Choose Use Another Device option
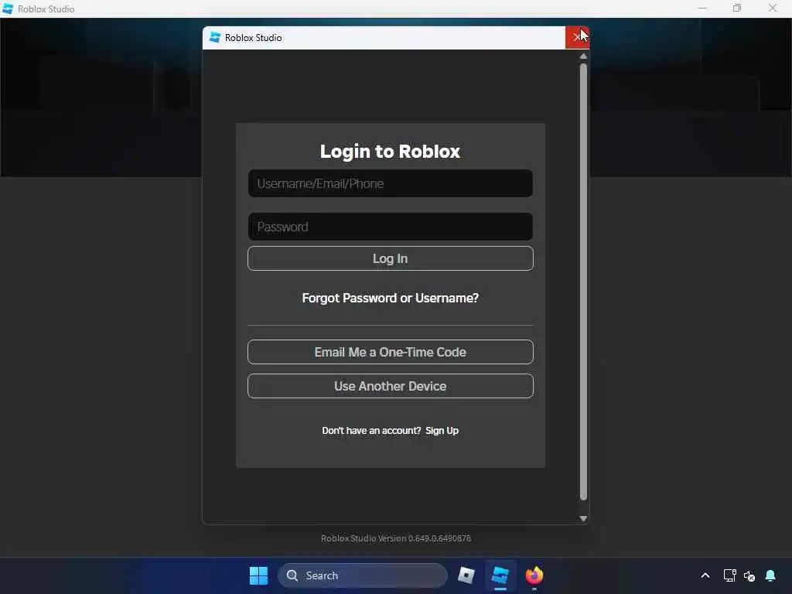The height and width of the screenshot is (594, 792). tap(390, 386)
